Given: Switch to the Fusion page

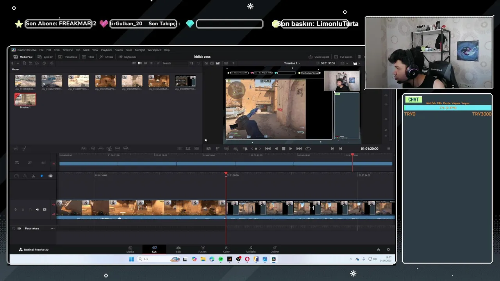Looking at the screenshot, I should pyautogui.click(x=202, y=249).
